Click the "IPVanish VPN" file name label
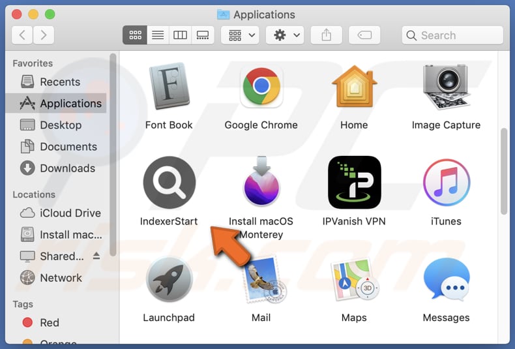 (354, 222)
